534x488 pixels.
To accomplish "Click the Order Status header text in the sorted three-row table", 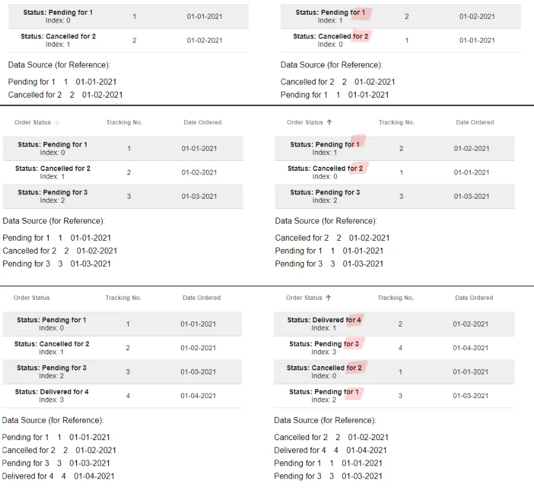I will coord(305,122).
